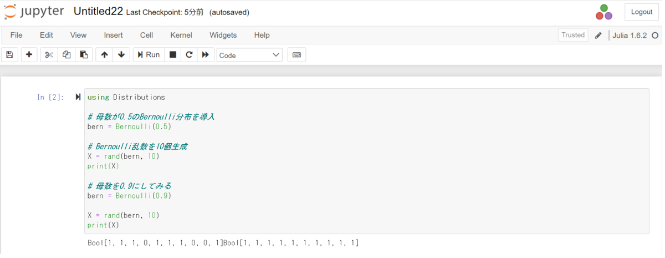Viewport: 665px width, 258px height.
Task: Click the kernel idle circle indicator
Action: click(x=655, y=36)
